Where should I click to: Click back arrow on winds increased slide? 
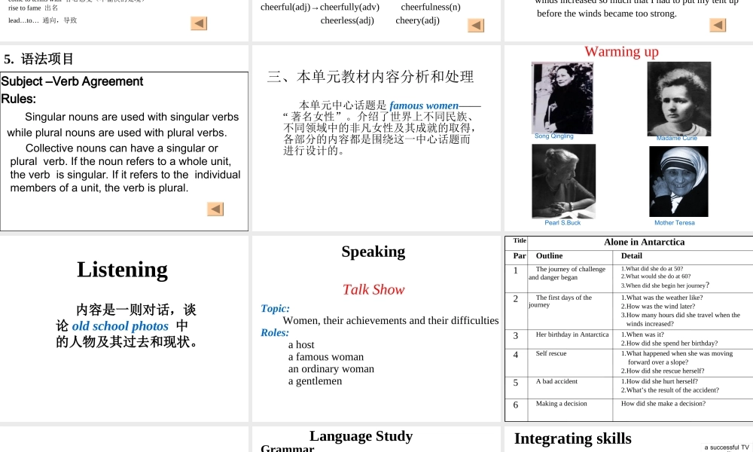click(x=718, y=25)
